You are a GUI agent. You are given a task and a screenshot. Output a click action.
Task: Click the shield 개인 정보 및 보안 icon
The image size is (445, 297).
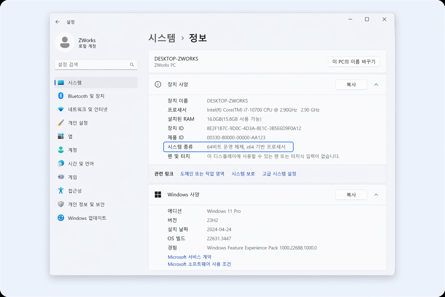(x=61, y=204)
